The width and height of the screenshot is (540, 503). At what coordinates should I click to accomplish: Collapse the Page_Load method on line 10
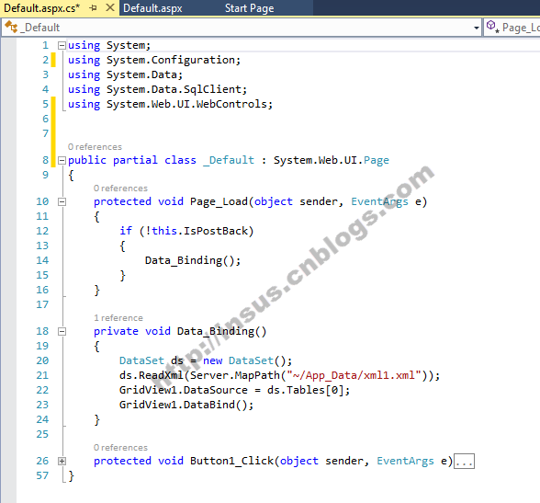click(62, 201)
